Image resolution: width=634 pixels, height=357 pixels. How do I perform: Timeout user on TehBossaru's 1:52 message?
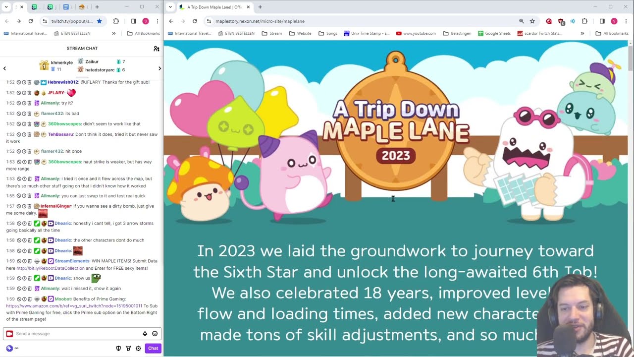(24, 134)
